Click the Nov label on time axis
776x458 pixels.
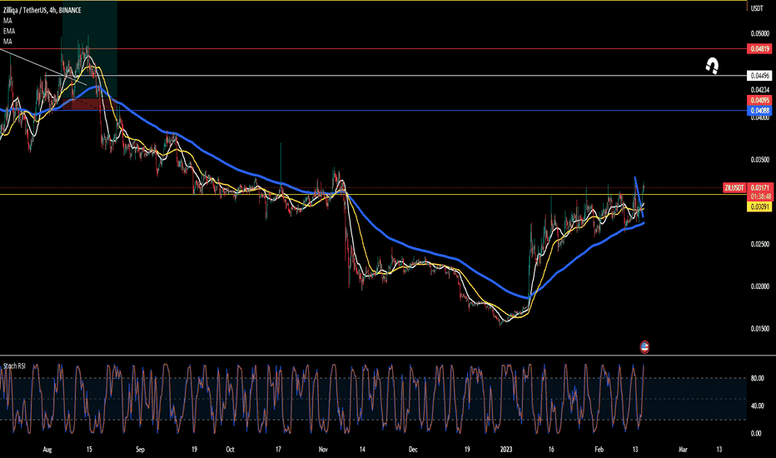323,450
